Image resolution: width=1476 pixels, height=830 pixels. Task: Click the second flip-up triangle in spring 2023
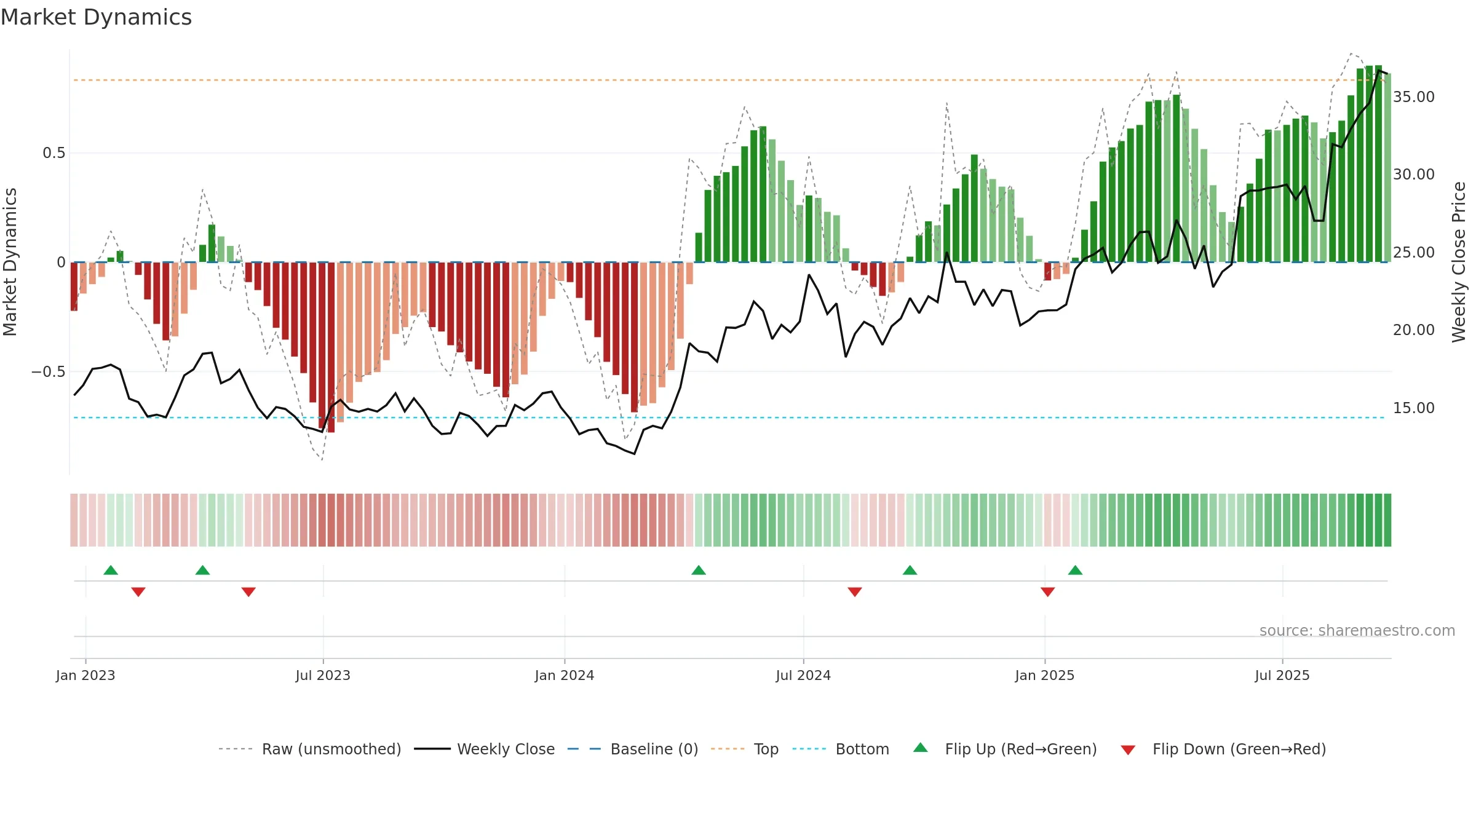(202, 570)
